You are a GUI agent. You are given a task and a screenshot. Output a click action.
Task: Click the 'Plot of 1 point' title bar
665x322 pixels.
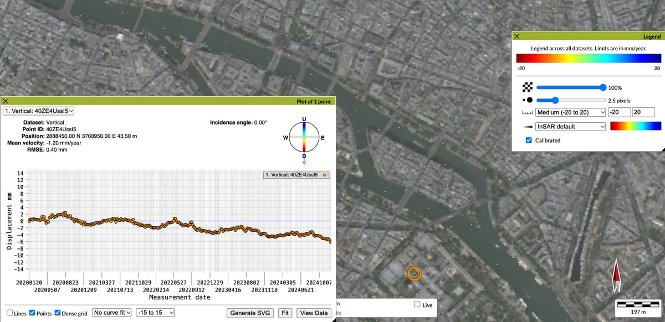click(x=167, y=101)
